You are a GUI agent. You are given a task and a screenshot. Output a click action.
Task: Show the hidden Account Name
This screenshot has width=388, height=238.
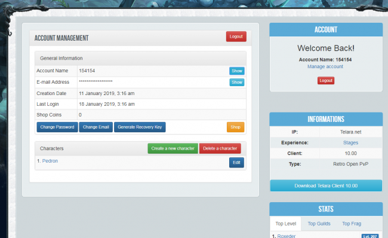[237, 71]
